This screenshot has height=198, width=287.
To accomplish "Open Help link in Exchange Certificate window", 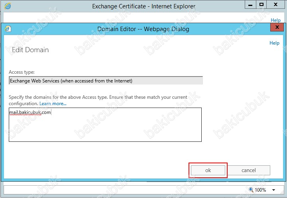I will [275, 20].
